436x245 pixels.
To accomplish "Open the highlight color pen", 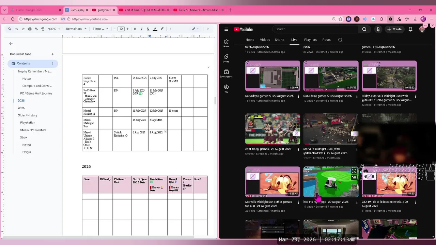I will [x=162, y=29].
